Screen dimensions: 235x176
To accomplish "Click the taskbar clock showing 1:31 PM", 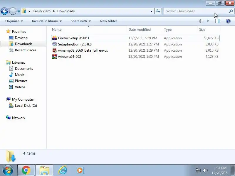I will coord(220,170).
